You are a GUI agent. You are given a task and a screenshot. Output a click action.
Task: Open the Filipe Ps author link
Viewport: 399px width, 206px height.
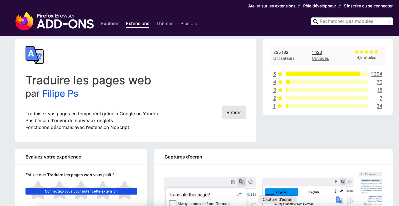coord(60,94)
